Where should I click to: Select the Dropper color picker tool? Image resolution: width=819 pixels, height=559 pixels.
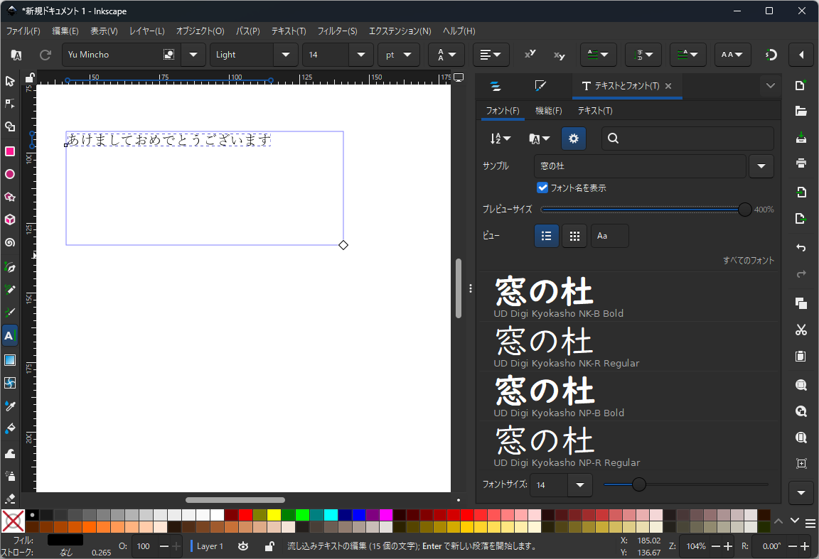[10, 406]
